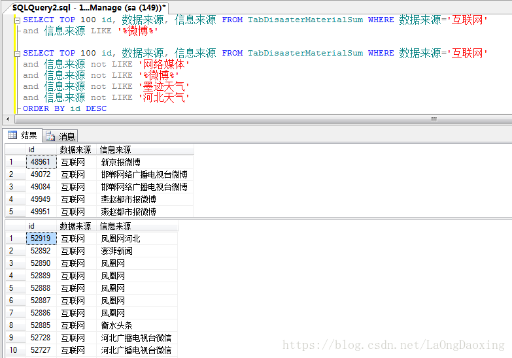Click TabDisasterMaterialSum in the second query

pyautogui.click(x=305, y=53)
